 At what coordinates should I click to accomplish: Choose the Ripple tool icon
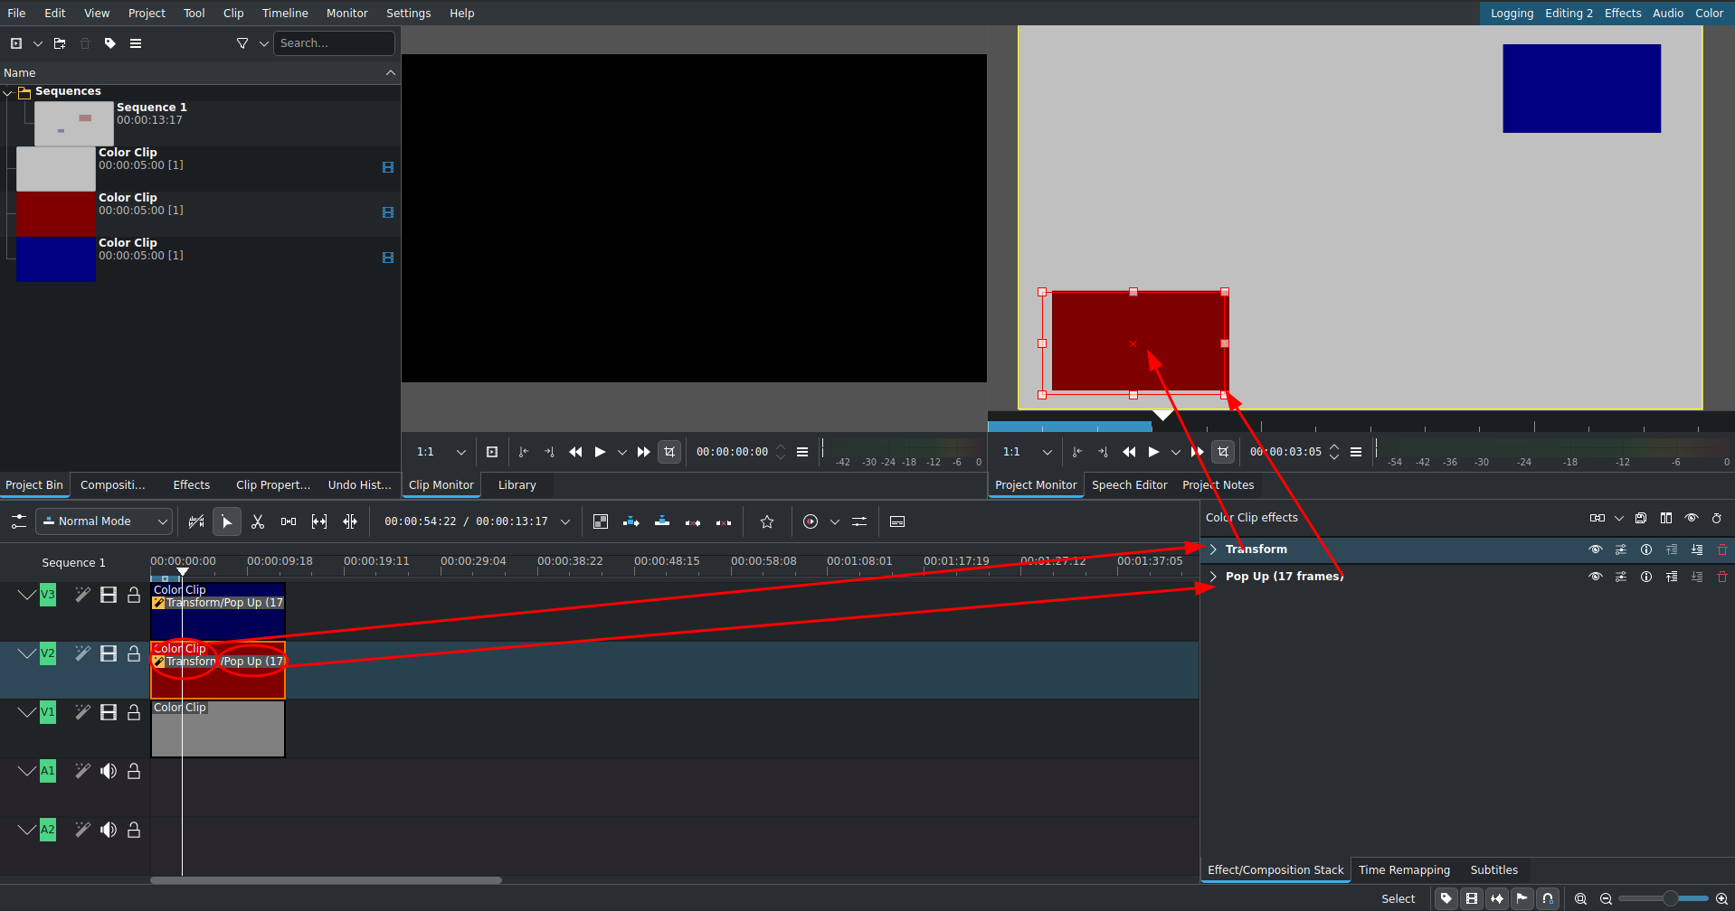pos(350,521)
